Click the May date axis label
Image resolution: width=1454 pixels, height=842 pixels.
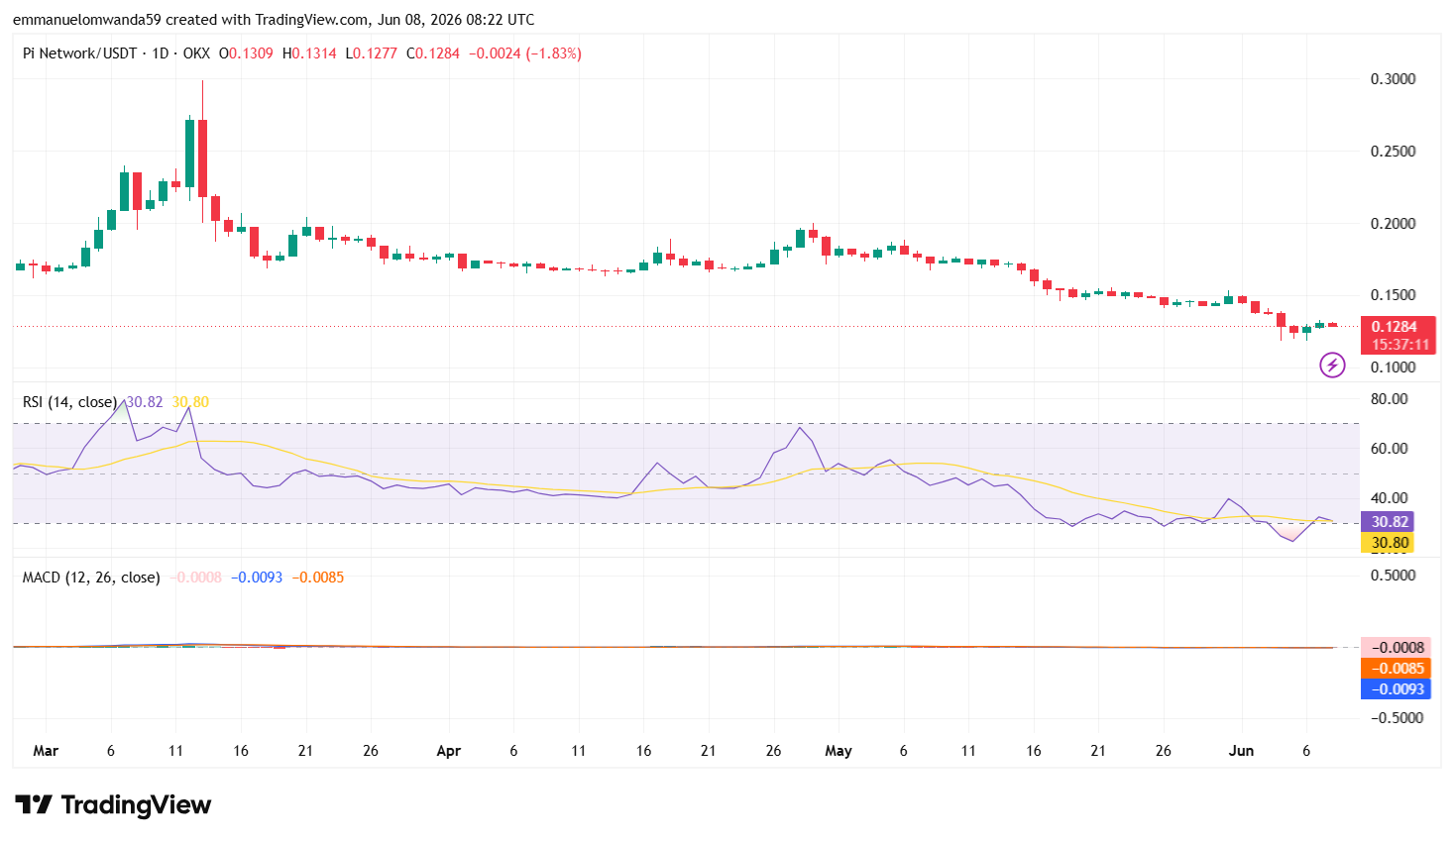click(839, 751)
